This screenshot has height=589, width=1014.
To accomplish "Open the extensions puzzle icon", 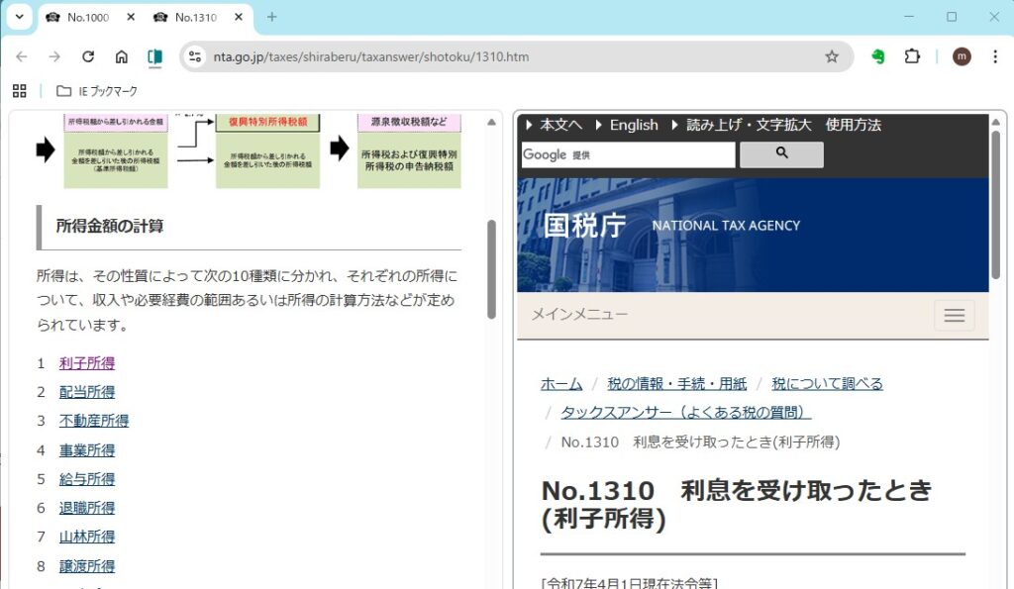I will 912,56.
